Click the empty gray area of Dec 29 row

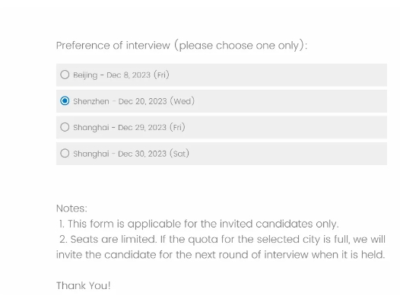coord(286,127)
